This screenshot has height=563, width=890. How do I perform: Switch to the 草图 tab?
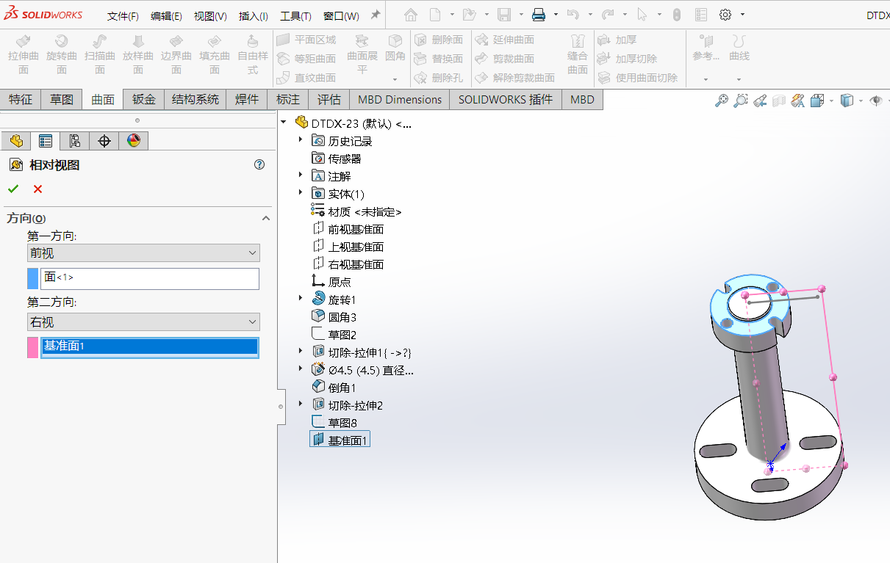coord(62,100)
